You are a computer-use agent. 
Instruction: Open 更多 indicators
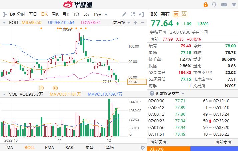(x=90, y=148)
